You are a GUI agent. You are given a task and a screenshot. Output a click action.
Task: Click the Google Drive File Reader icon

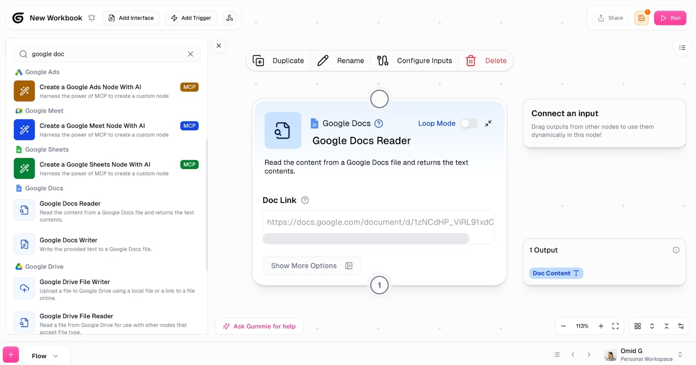[24, 322]
